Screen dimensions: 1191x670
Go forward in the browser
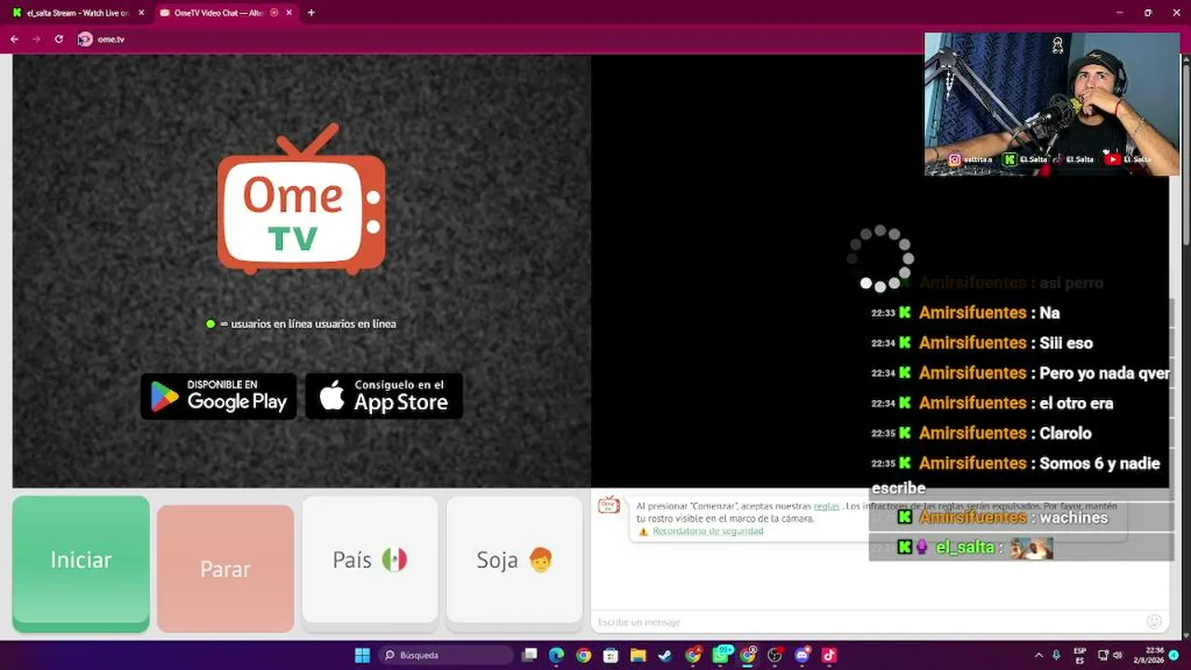(36, 39)
